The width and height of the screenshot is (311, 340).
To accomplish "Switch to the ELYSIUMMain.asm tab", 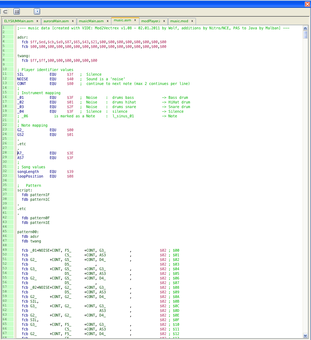I will point(19,21).
